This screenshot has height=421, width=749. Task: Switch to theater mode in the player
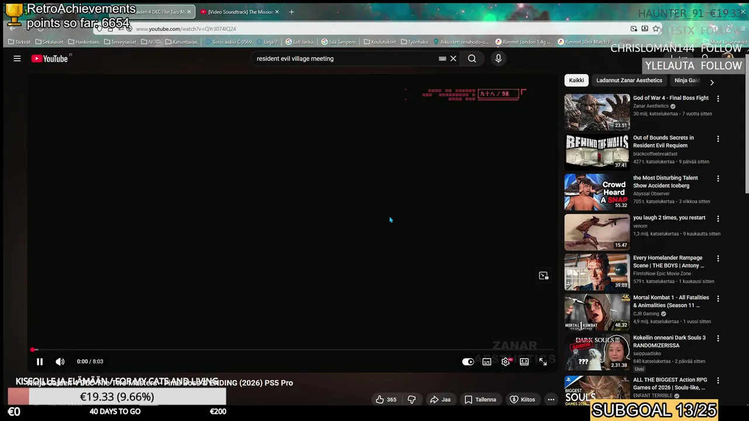(524, 362)
